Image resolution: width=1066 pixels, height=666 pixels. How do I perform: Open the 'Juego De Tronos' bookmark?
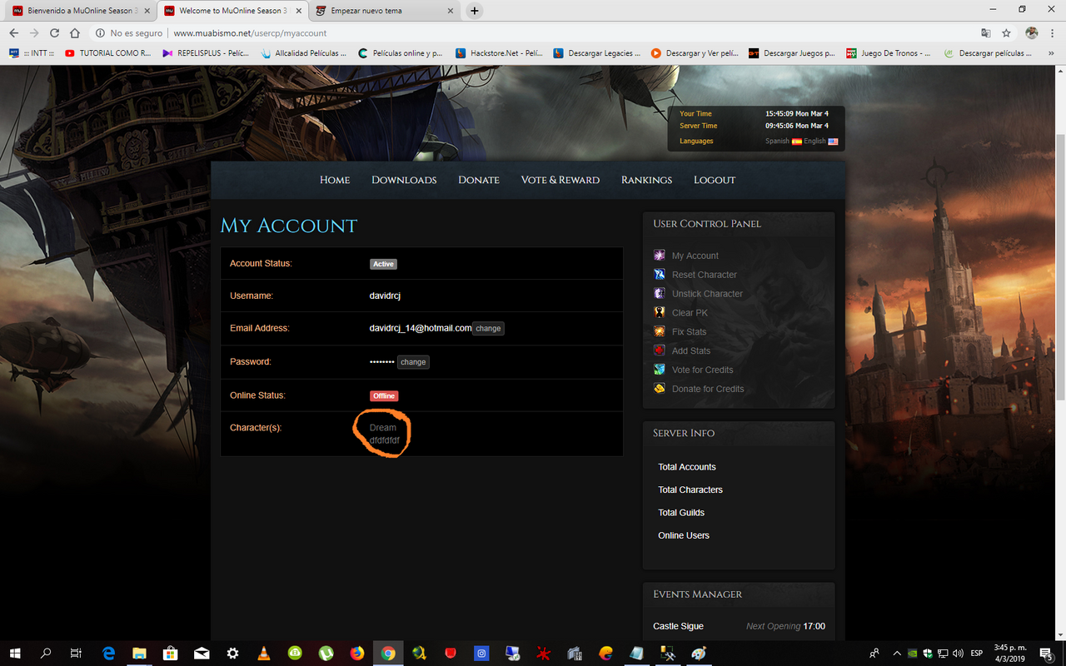[x=888, y=53]
